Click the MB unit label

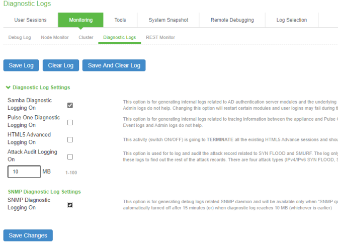pyautogui.click(x=47, y=172)
